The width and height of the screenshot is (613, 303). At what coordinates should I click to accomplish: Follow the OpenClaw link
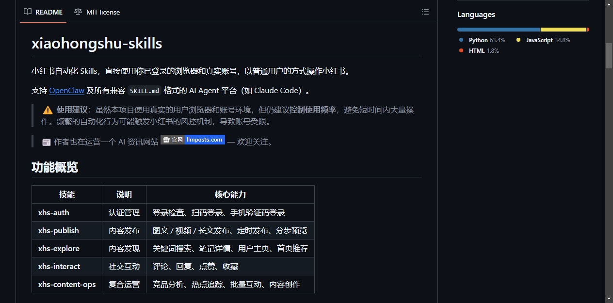(67, 91)
